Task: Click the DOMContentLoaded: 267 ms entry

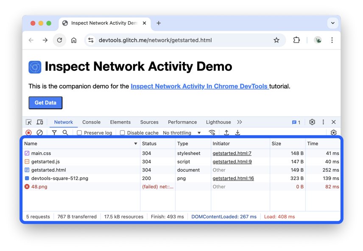Action: pos(224,217)
